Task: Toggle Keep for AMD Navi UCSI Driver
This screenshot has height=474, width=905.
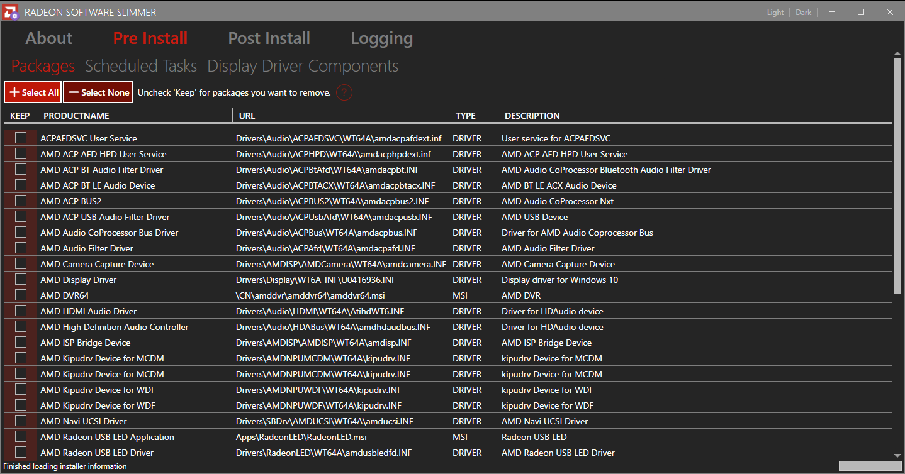Action: [21, 421]
